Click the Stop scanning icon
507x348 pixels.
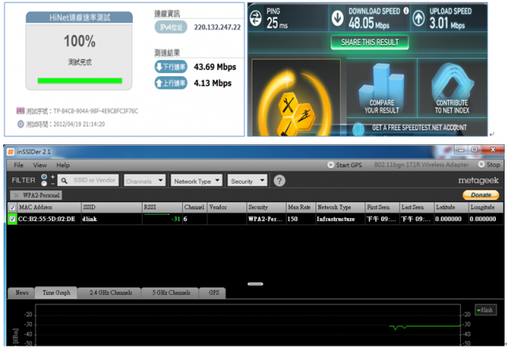pyautogui.click(x=481, y=165)
